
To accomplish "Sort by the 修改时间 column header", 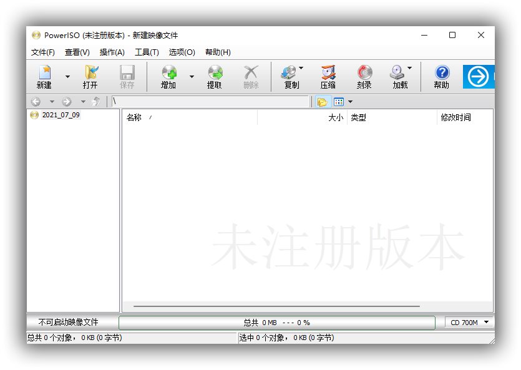I will tap(465, 117).
